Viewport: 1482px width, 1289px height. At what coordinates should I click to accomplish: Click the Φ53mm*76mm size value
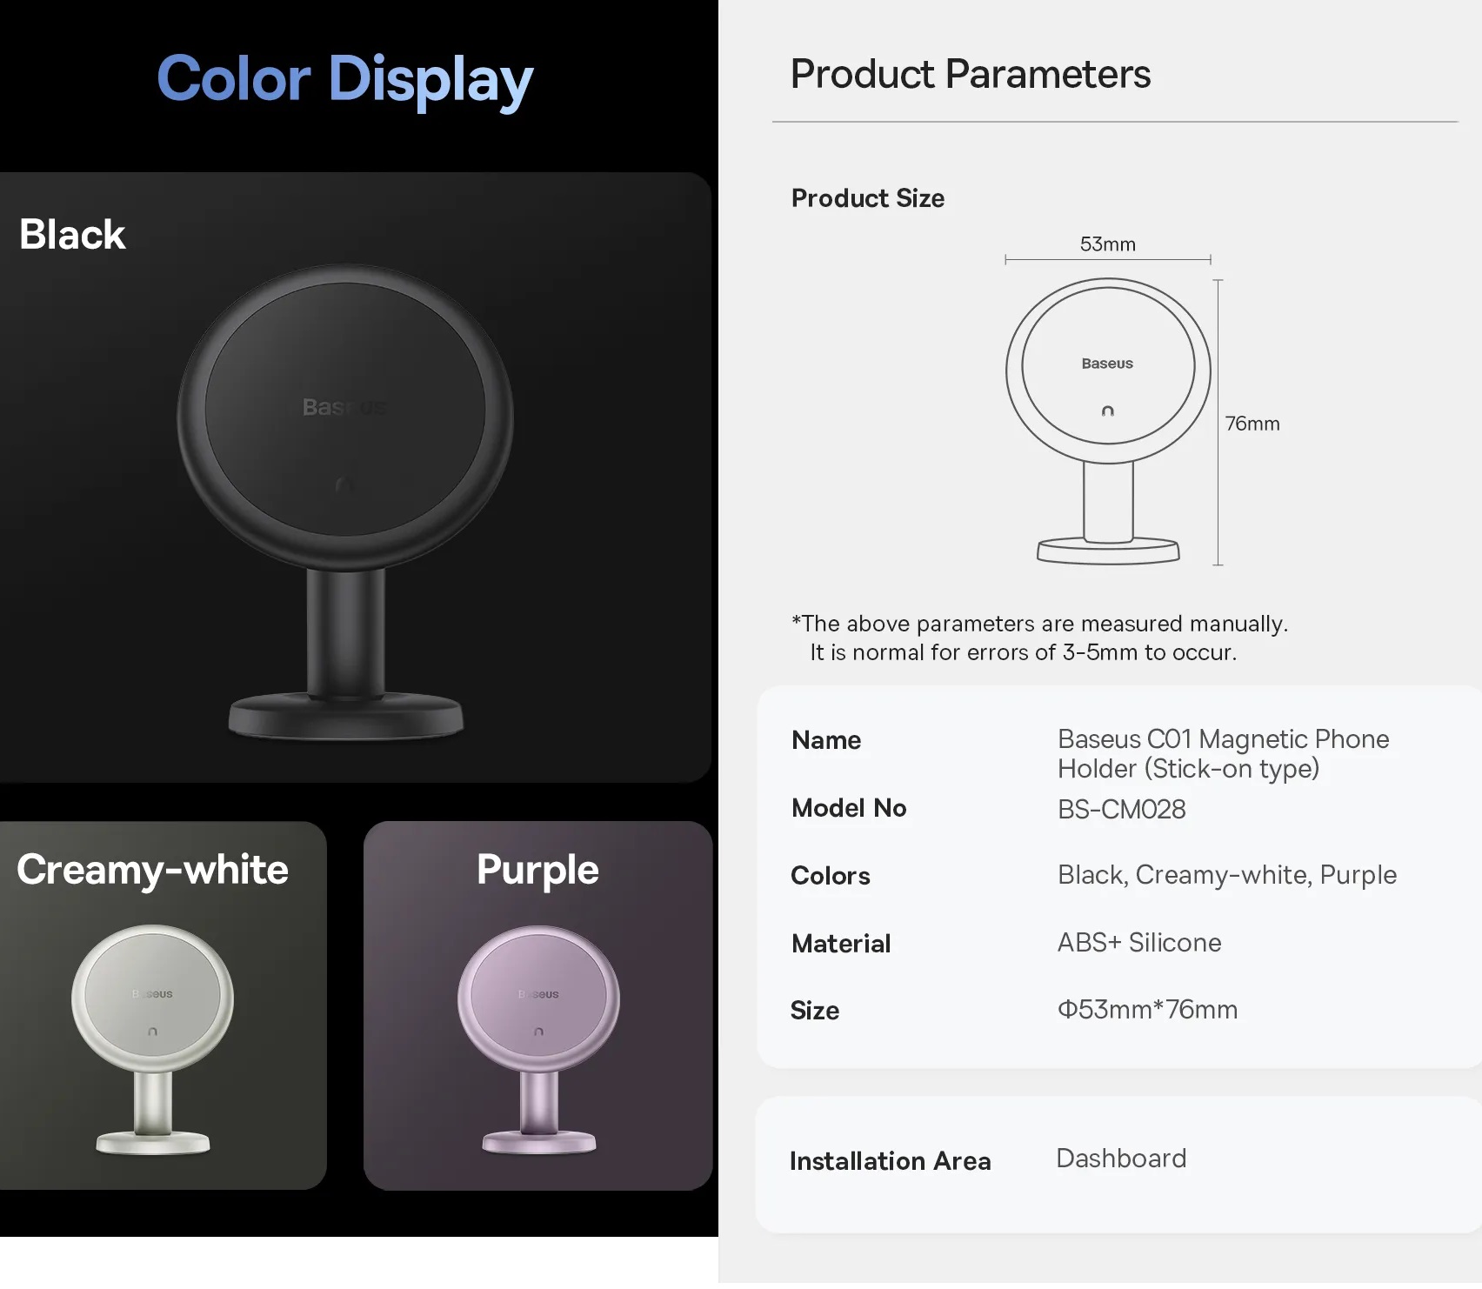pos(1147,1010)
